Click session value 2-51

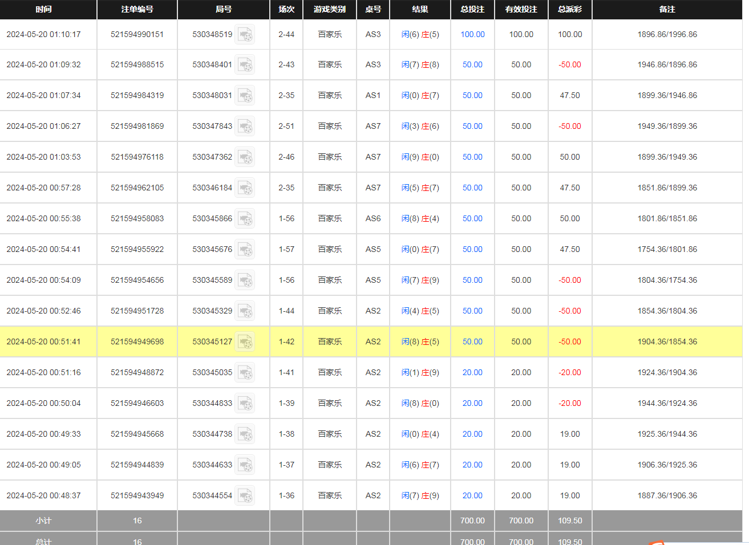pyautogui.click(x=286, y=126)
